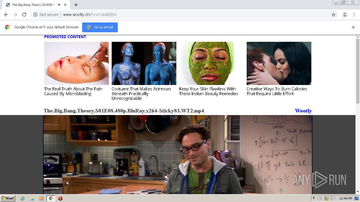Mute the tab using the speaker icon
The width and height of the screenshot is (360, 202).
coord(59,5)
